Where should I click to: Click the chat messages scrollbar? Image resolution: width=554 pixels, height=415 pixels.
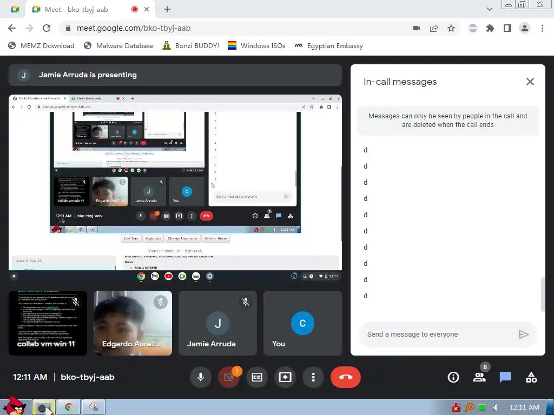[x=543, y=294]
